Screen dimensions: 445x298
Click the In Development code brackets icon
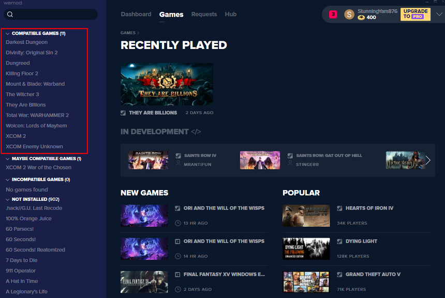point(196,132)
